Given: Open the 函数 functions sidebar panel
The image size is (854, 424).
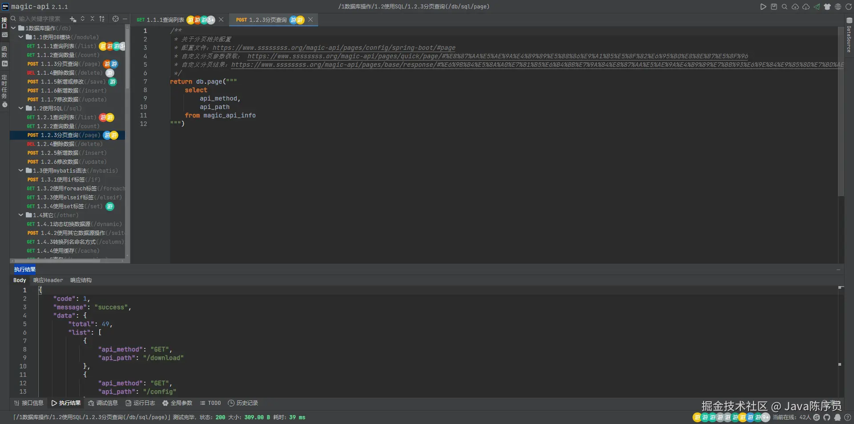Looking at the screenshot, I should coord(4,56).
